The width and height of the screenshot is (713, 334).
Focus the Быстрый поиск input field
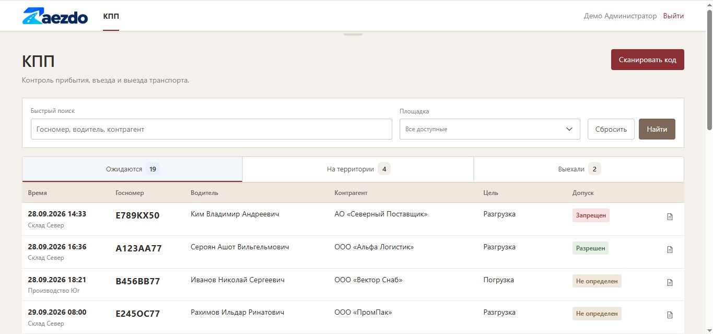211,129
